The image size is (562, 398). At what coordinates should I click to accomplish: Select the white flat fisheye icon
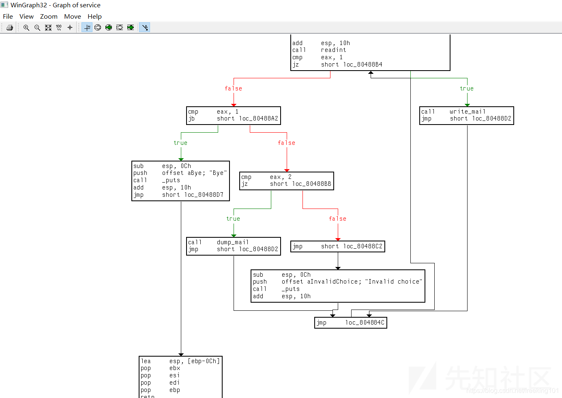pos(120,28)
